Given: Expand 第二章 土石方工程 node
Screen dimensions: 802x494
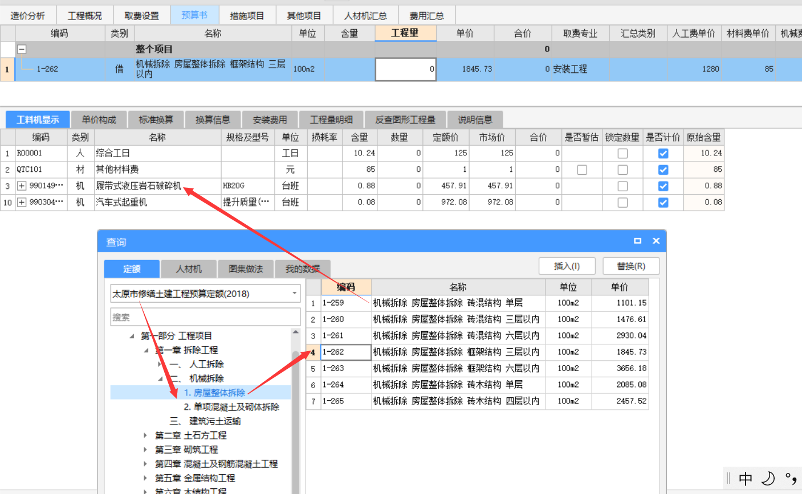Looking at the screenshot, I should [146, 435].
